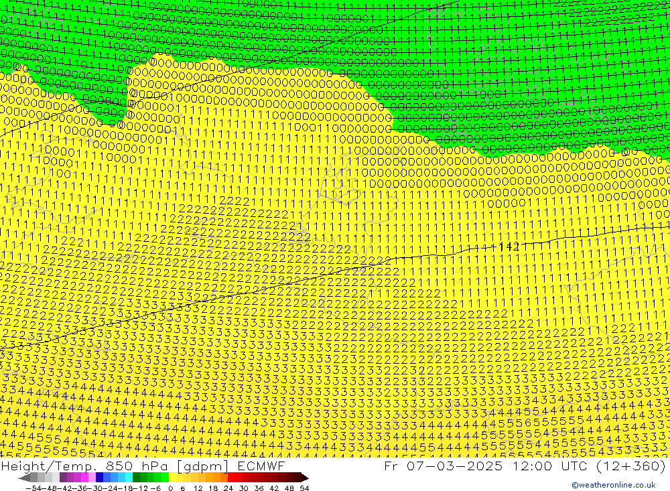Click the legend value 54
The width and height of the screenshot is (670, 491).
click(x=304, y=488)
